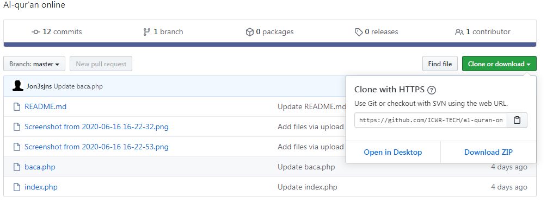Click the language bar below stats

[x=270, y=45]
